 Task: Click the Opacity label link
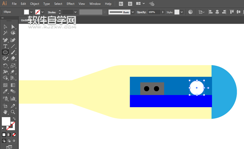[142, 12]
